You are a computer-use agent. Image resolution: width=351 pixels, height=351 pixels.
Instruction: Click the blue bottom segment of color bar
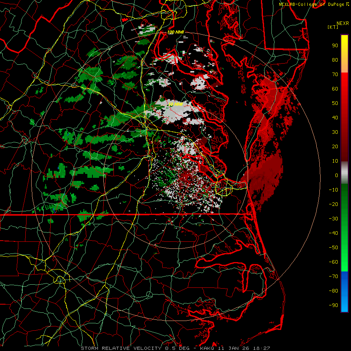[344, 292]
